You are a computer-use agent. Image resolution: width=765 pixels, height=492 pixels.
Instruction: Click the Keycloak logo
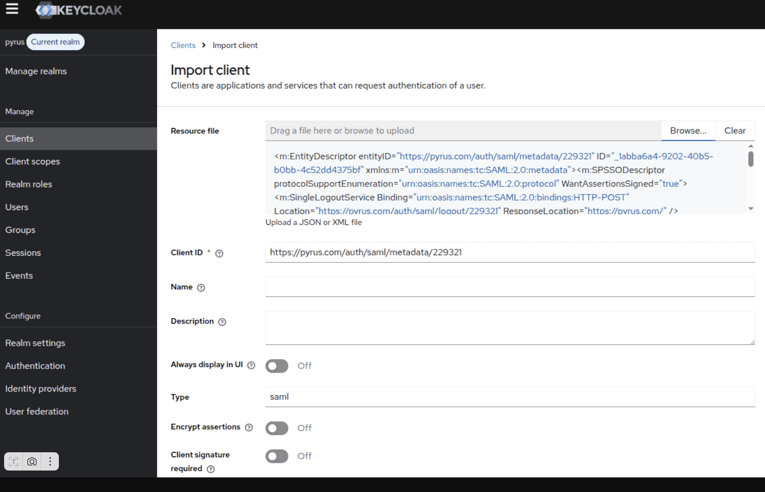click(x=79, y=10)
